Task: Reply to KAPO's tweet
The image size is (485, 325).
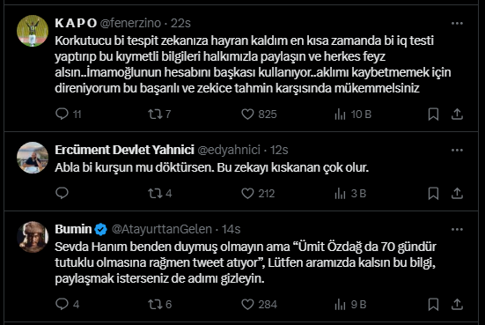Action: pyautogui.click(x=62, y=114)
